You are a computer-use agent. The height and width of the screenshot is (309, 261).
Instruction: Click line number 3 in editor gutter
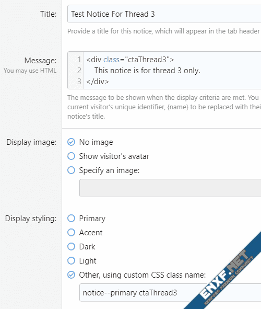pyautogui.click(x=79, y=82)
